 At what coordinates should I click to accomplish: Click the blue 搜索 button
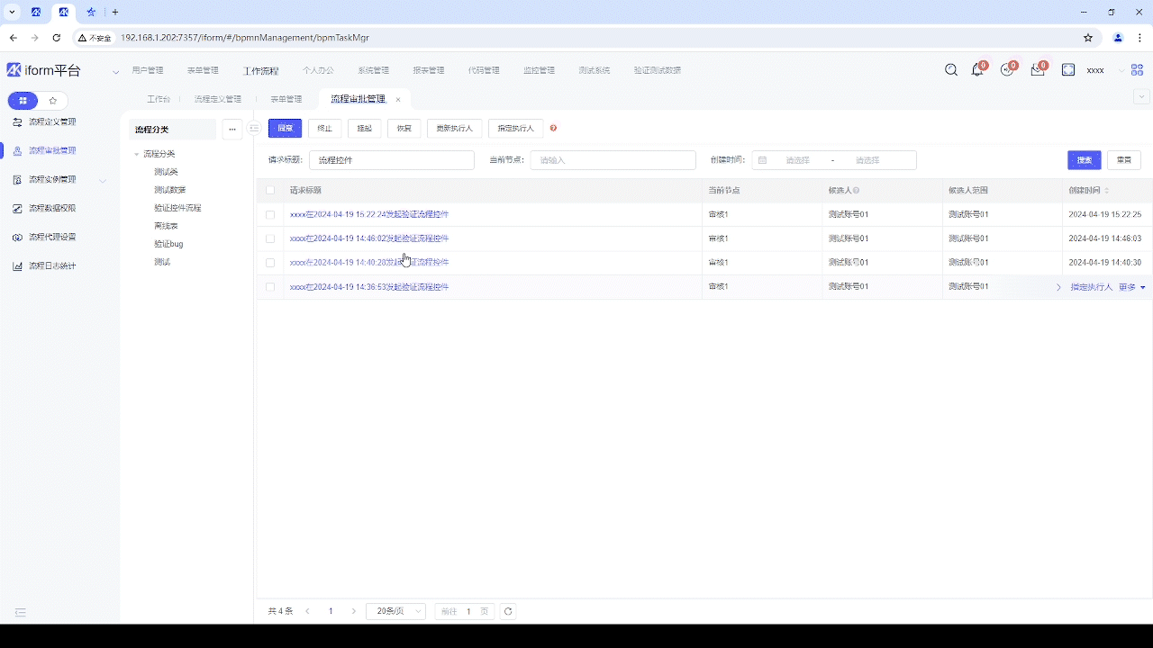pyautogui.click(x=1085, y=160)
